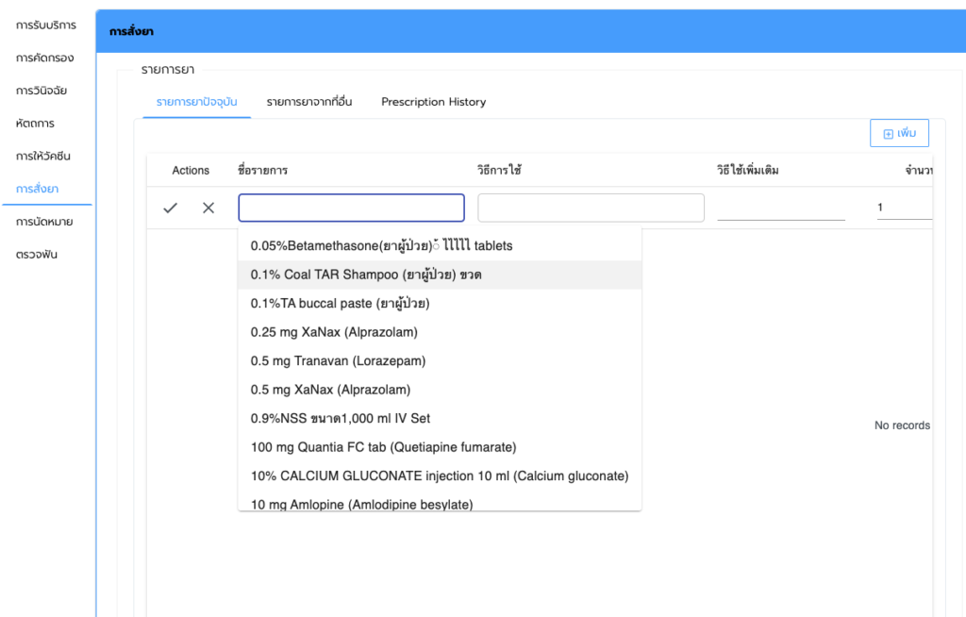Select 0.25 mg XaNax (Alprazolam)
Viewport: 966px width, 617px height.
click(334, 332)
